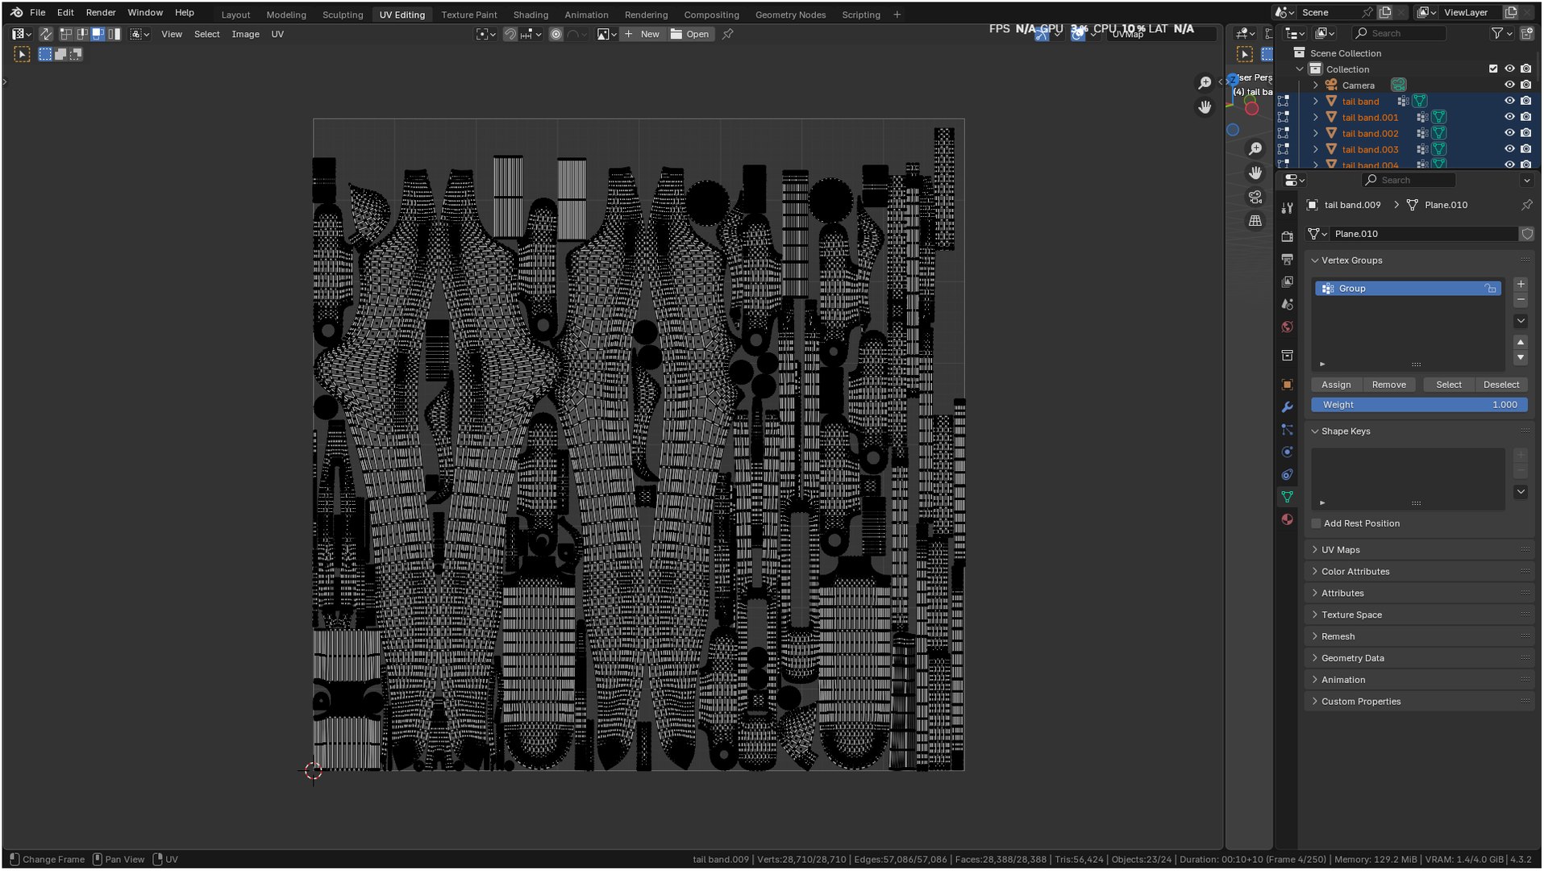Click the Deselect button
Screen dimensions: 1544x871
tap(1501, 385)
